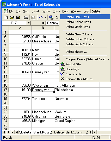This screenshot has height=141, width=111.
Task: Select row 17 header
Action: 5,90
